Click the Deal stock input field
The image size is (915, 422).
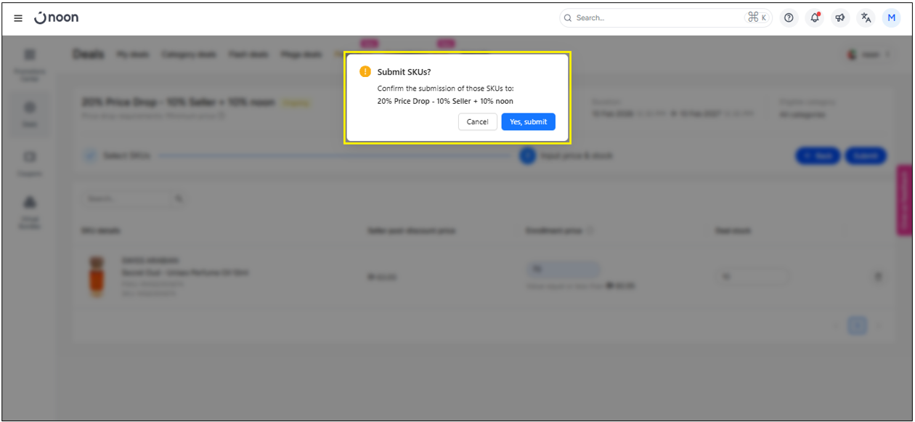pyautogui.click(x=751, y=277)
